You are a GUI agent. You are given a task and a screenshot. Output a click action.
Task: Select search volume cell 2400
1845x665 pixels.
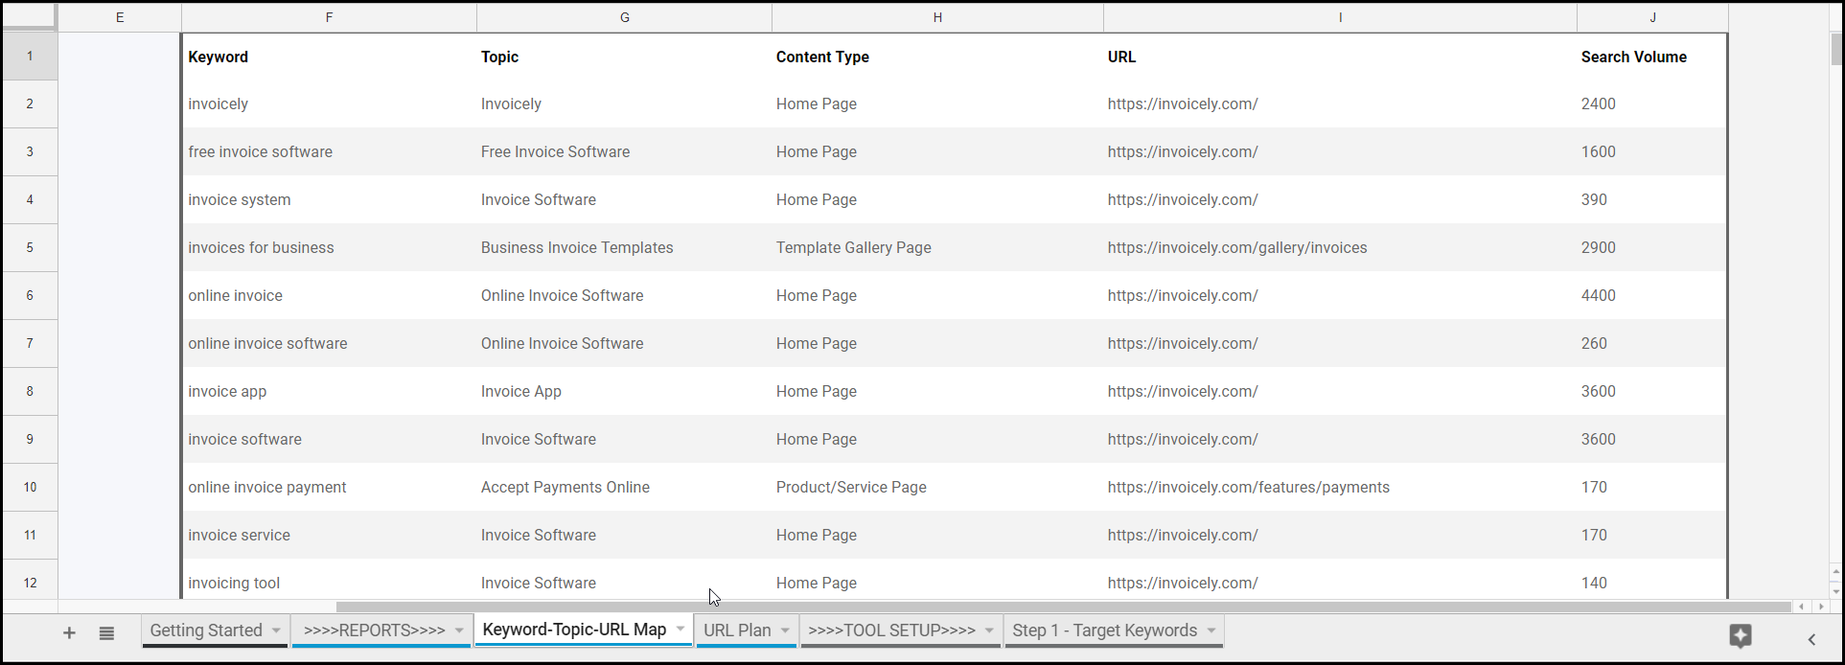(x=1652, y=104)
